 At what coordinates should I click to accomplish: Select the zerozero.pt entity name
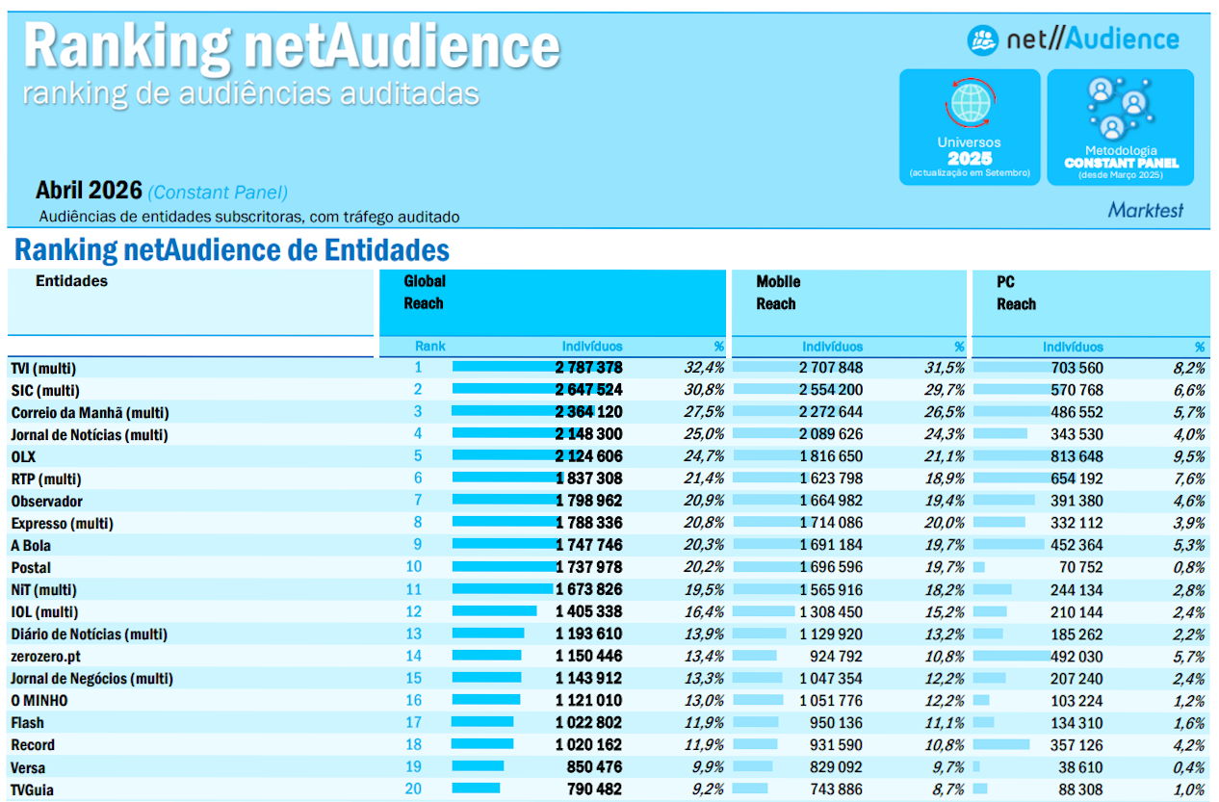(45, 657)
